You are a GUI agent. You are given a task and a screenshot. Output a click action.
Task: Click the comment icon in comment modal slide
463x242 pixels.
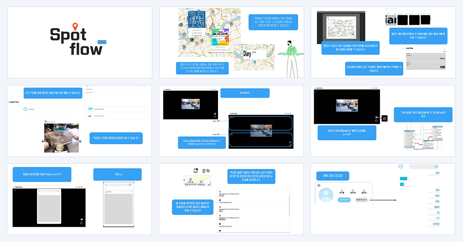[x=81, y=223]
